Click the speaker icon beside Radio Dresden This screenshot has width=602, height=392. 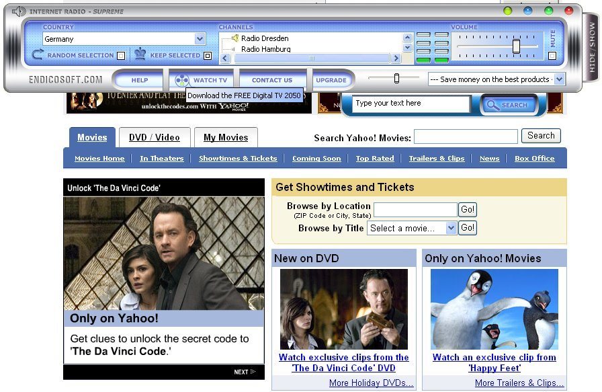point(235,38)
